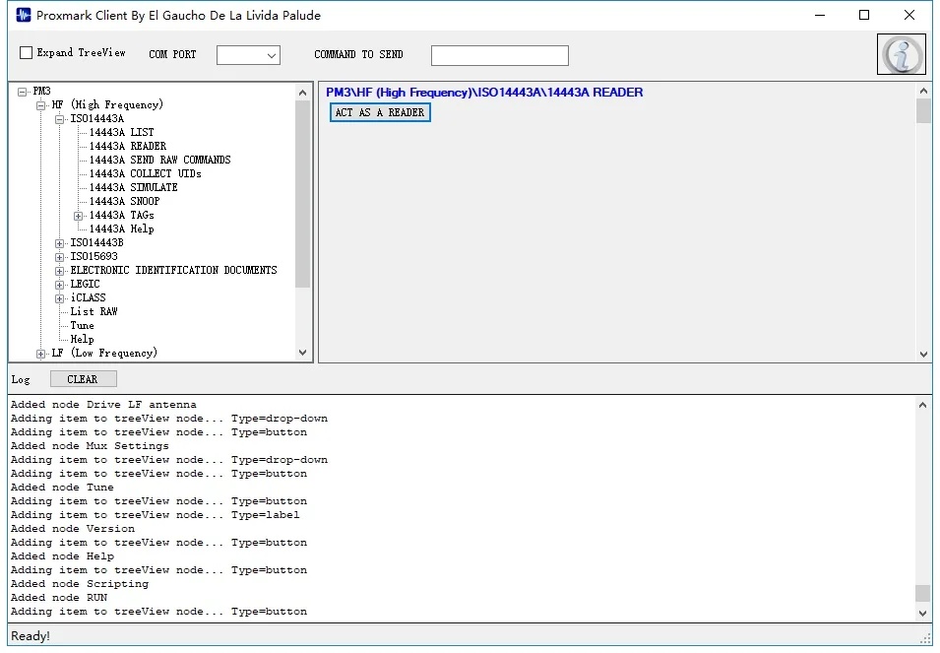
Task: Select the Tune tree item
Action: (82, 325)
